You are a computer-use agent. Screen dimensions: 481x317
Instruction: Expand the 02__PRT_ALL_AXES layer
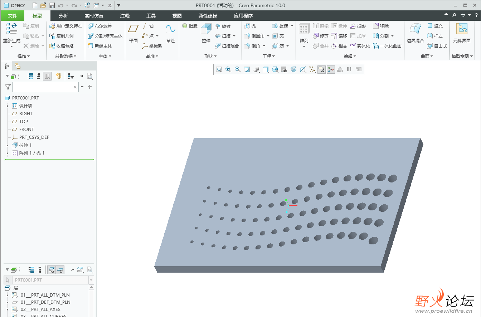(7, 309)
